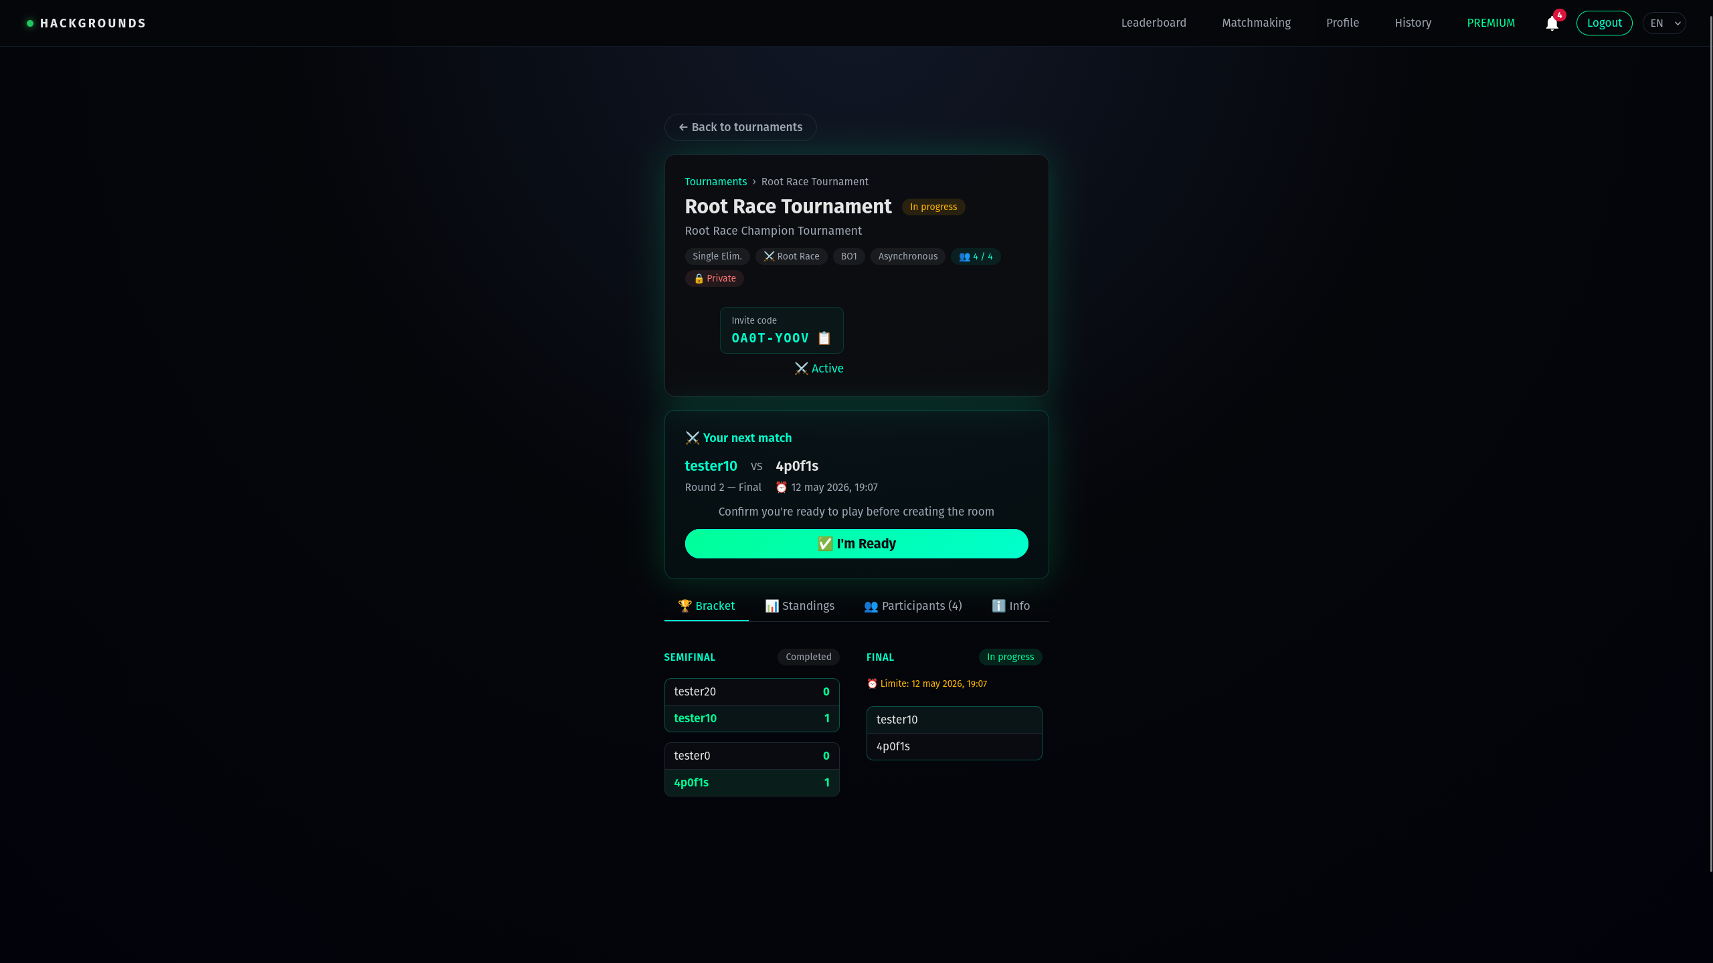The width and height of the screenshot is (1713, 963).
Task: Log out with Logout button
Action: coord(1604,23)
